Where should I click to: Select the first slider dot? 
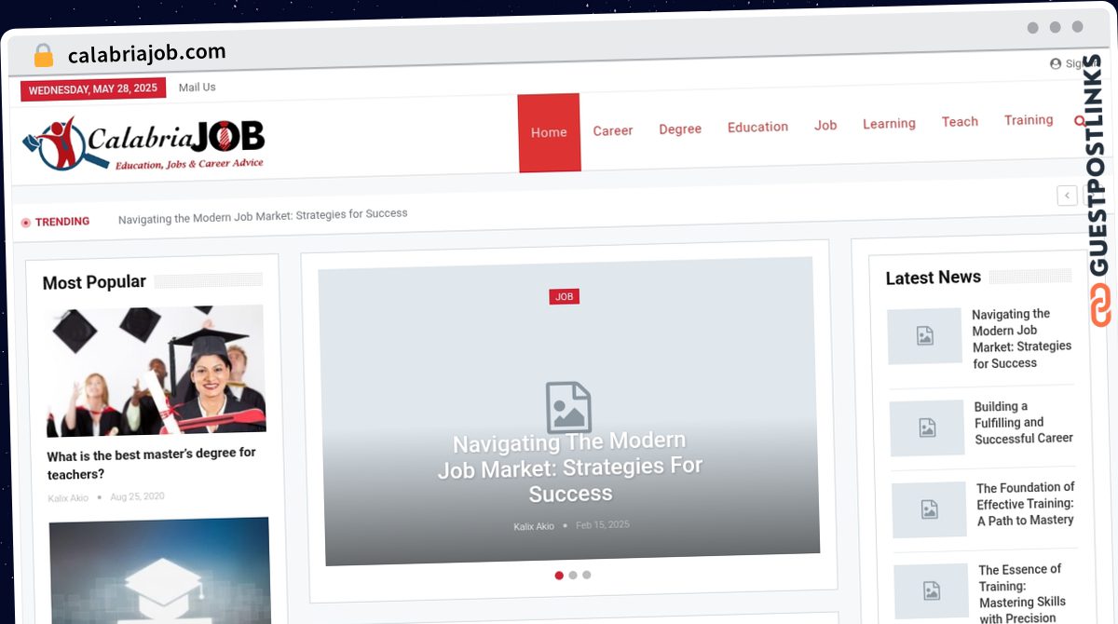tap(559, 576)
